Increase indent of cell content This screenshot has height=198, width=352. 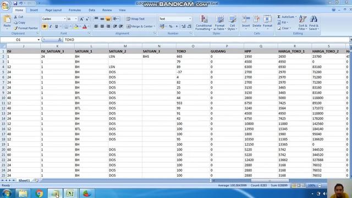[x=121, y=26]
